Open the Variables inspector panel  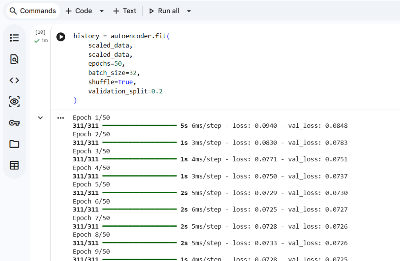tap(14, 102)
